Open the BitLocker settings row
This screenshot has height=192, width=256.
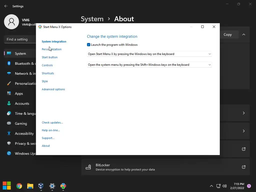(x=165, y=167)
